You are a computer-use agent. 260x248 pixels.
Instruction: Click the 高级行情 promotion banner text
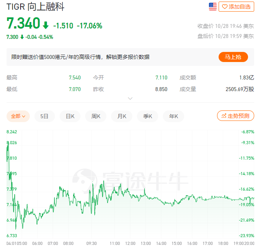click(x=80, y=57)
